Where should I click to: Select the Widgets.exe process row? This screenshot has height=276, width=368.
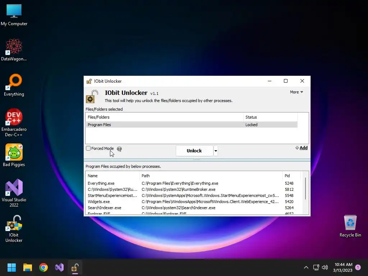pos(193,202)
